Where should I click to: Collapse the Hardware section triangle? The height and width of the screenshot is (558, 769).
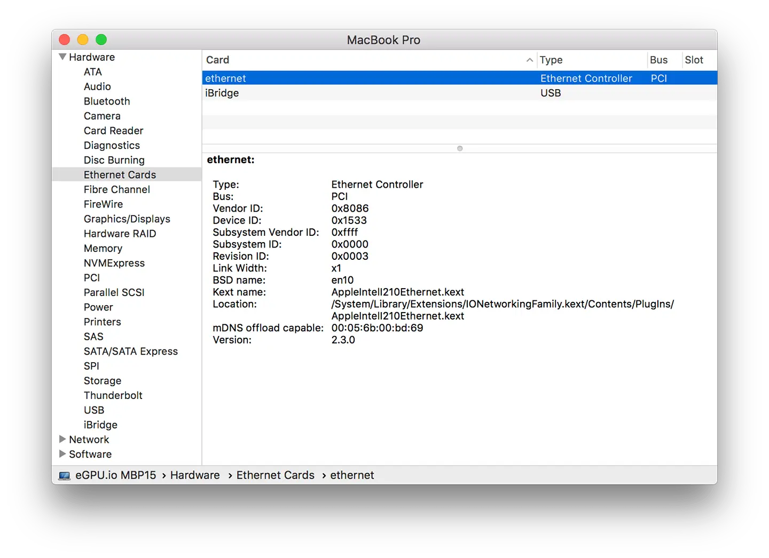click(x=62, y=57)
